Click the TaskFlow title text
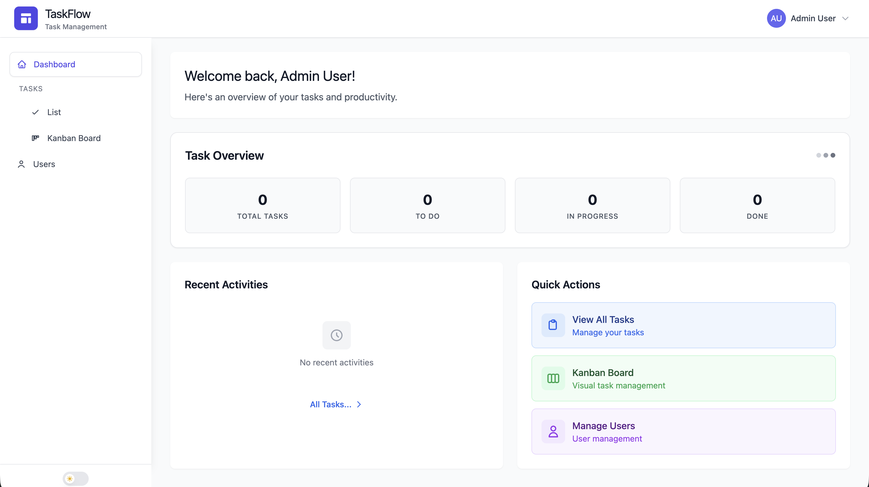869x487 pixels. [x=68, y=14]
